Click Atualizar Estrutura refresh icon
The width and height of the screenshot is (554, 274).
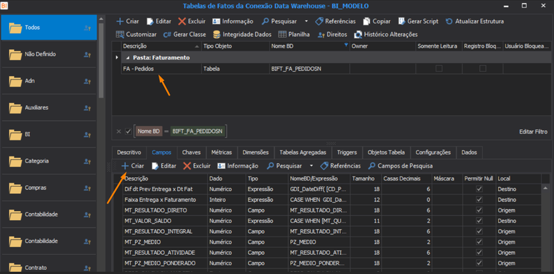(449, 21)
